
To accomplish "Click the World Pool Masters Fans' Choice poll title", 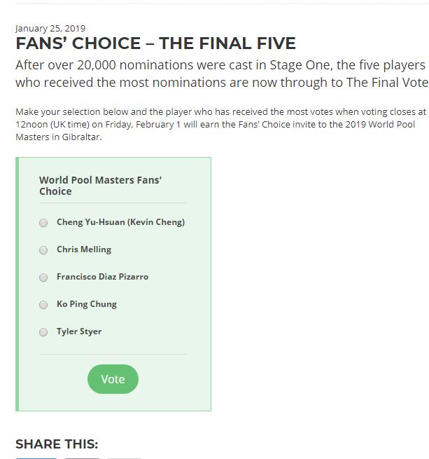I will tap(100, 186).
